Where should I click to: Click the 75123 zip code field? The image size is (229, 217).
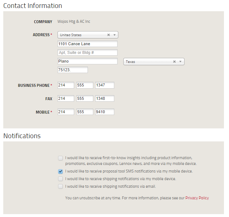72,70
